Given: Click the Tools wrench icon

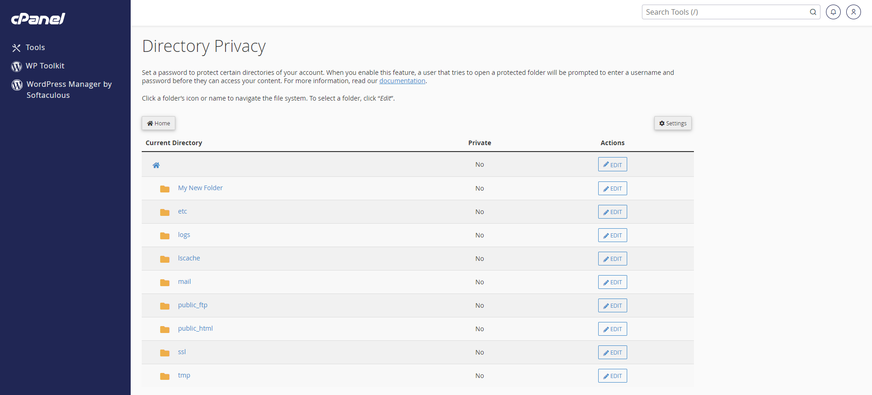Looking at the screenshot, I should click(x=17, y=48).
